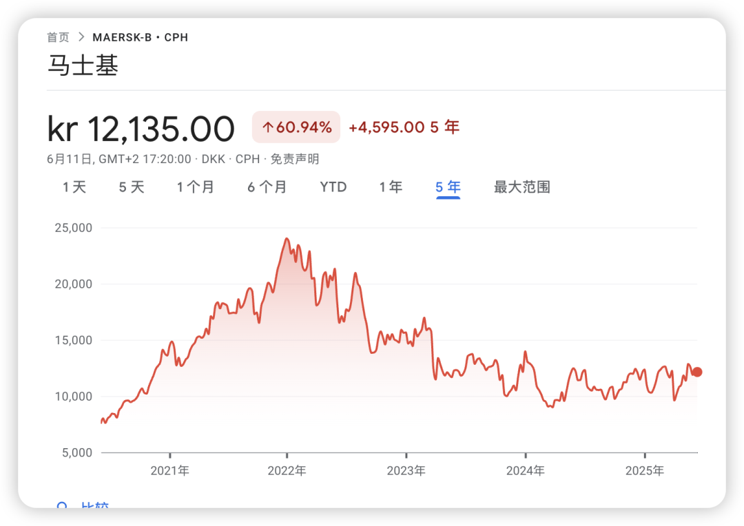Select the 1天 range tab
The height and width of the screenshot is (526, 744).
tap(74, 187)
